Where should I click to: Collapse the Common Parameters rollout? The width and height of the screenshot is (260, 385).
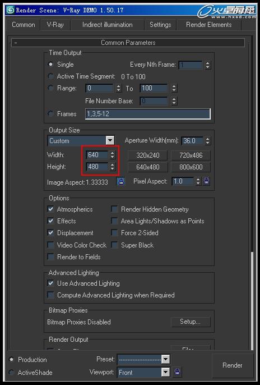point(128,43)
